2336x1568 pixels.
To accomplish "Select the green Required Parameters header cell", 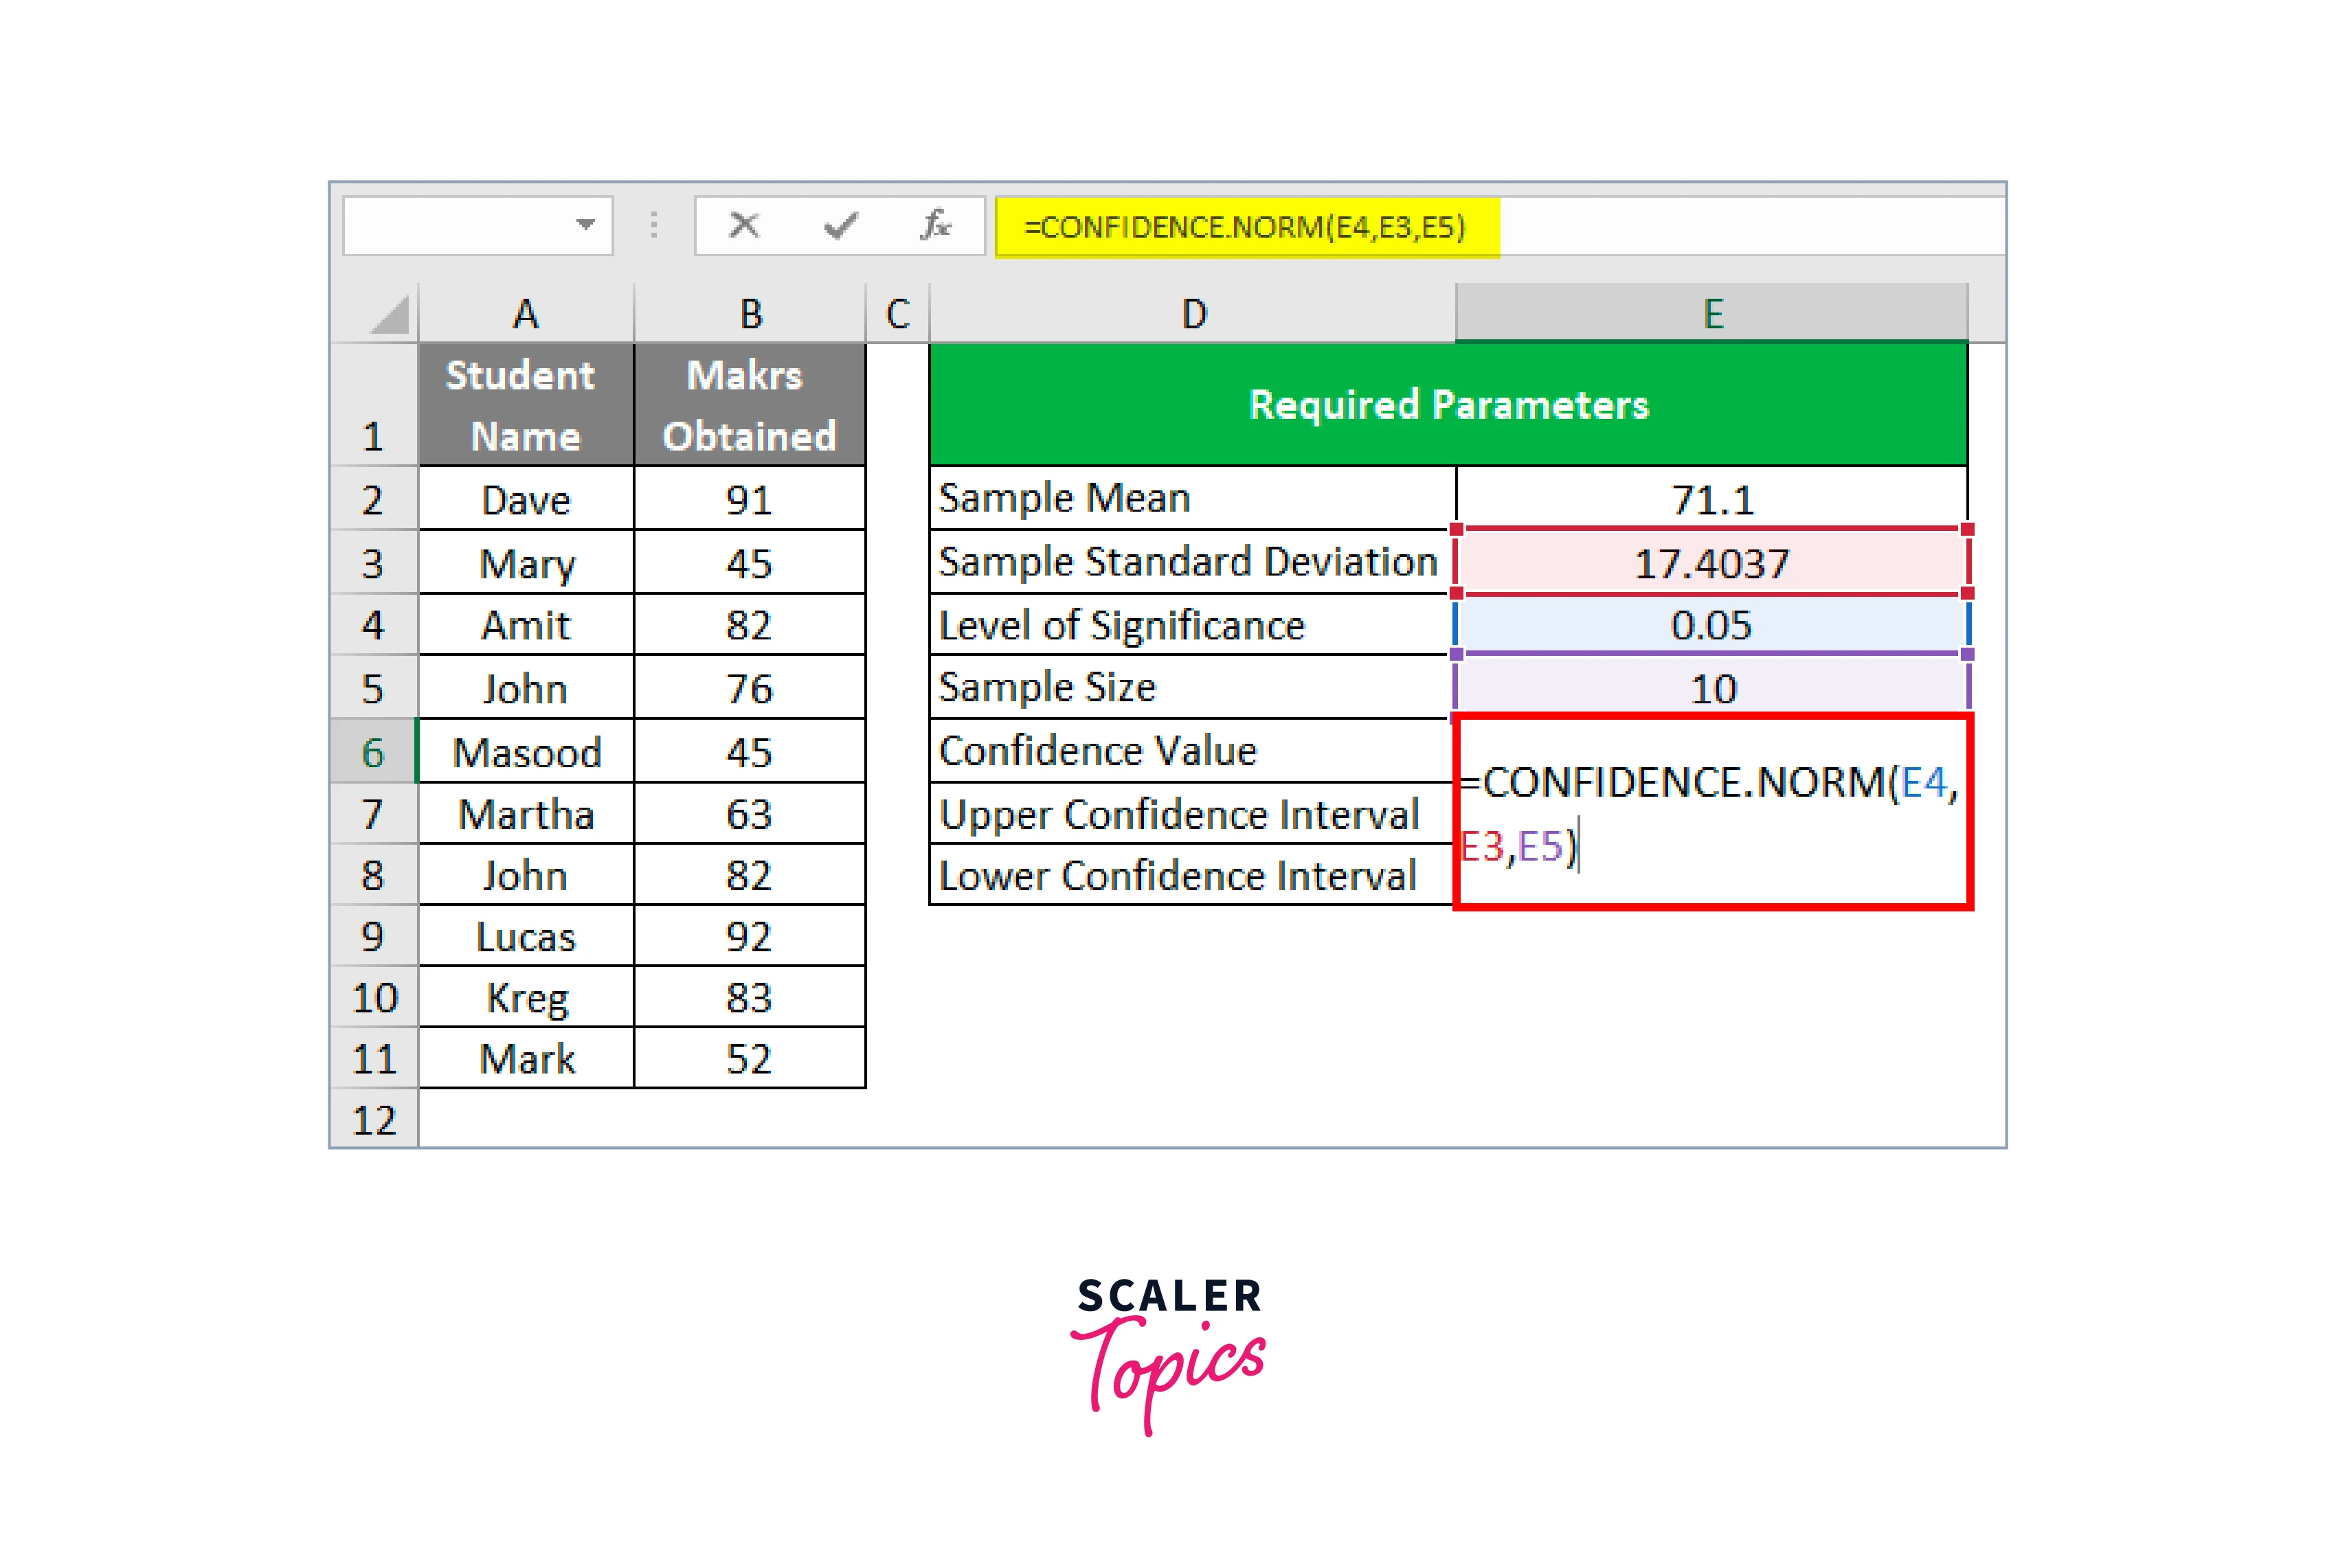I will coord(1448,405).
